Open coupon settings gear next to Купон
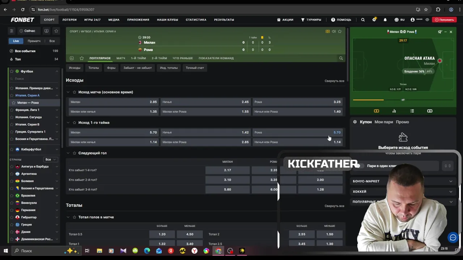The width and height of the screenshot is (463, 260). point(355,122)
